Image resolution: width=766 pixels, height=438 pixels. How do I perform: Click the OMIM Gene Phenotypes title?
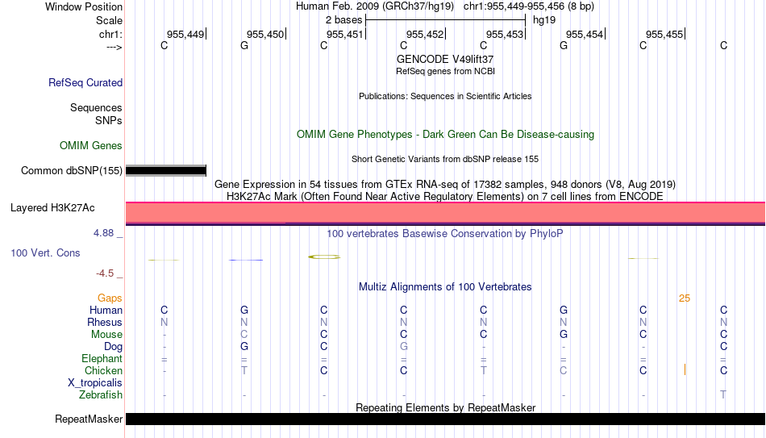click(445, 135)
